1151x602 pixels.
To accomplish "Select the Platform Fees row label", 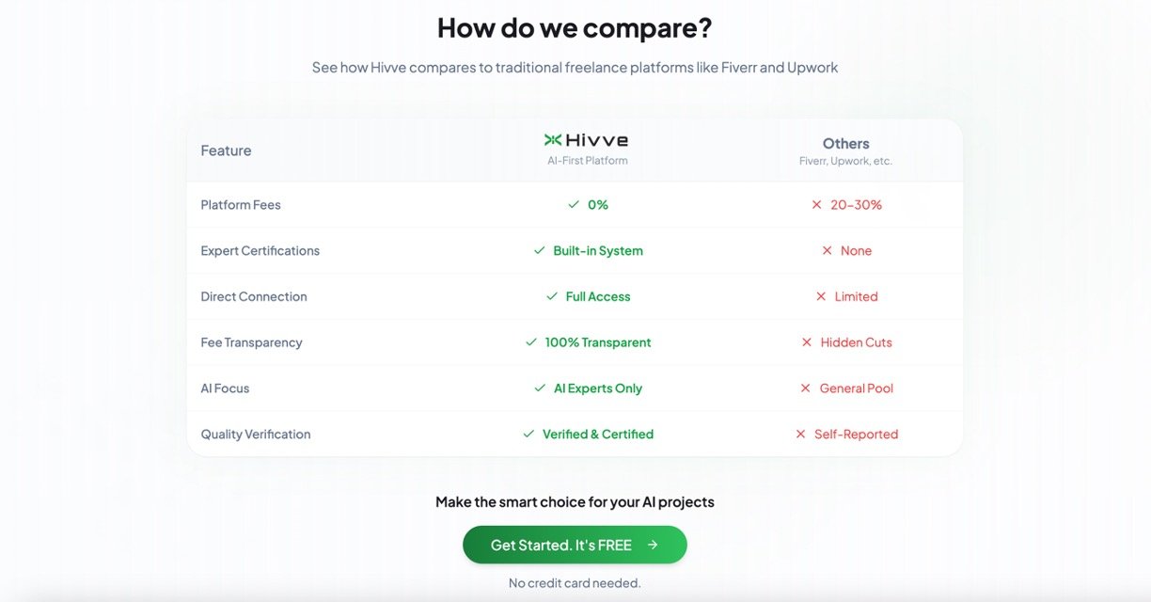I will pos(241,205).
